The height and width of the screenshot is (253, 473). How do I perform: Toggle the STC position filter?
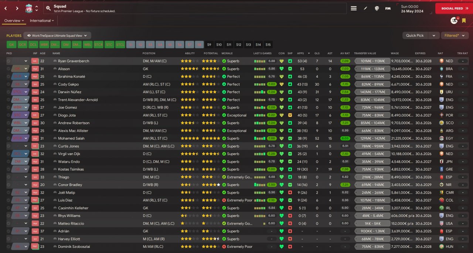(x=109, y=45)
